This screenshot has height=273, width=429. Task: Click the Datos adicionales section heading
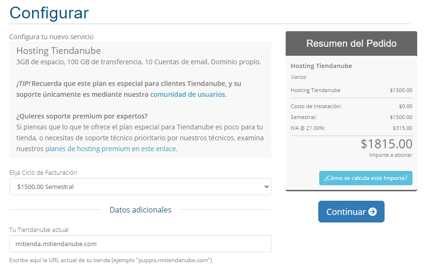tap(140, 210)
